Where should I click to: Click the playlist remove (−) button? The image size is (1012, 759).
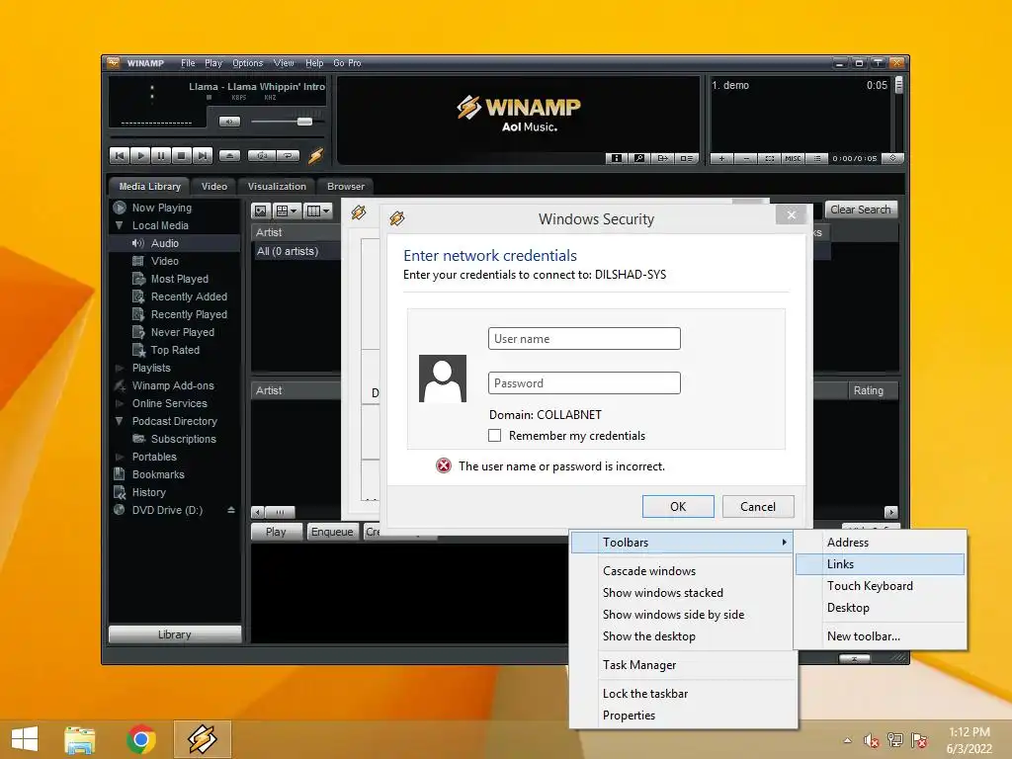745,158
